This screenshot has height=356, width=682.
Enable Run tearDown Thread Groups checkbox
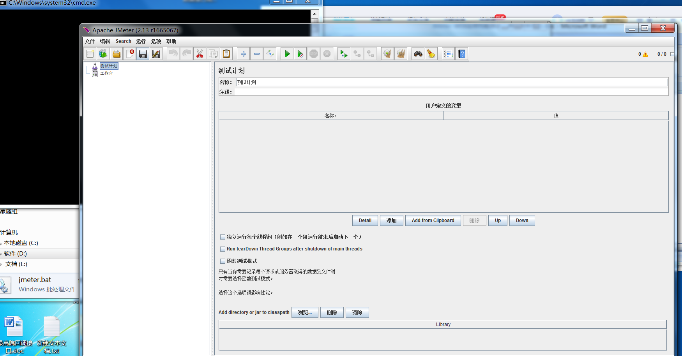[223, 249]
